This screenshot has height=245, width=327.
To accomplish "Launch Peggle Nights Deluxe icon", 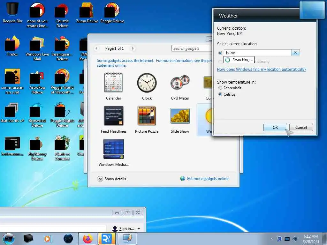I will (62, 115).
